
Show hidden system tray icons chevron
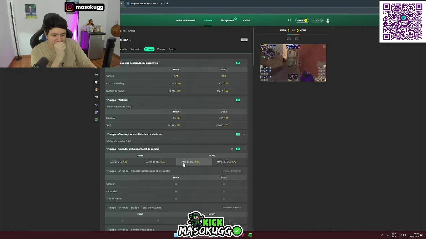coord(382,235)
